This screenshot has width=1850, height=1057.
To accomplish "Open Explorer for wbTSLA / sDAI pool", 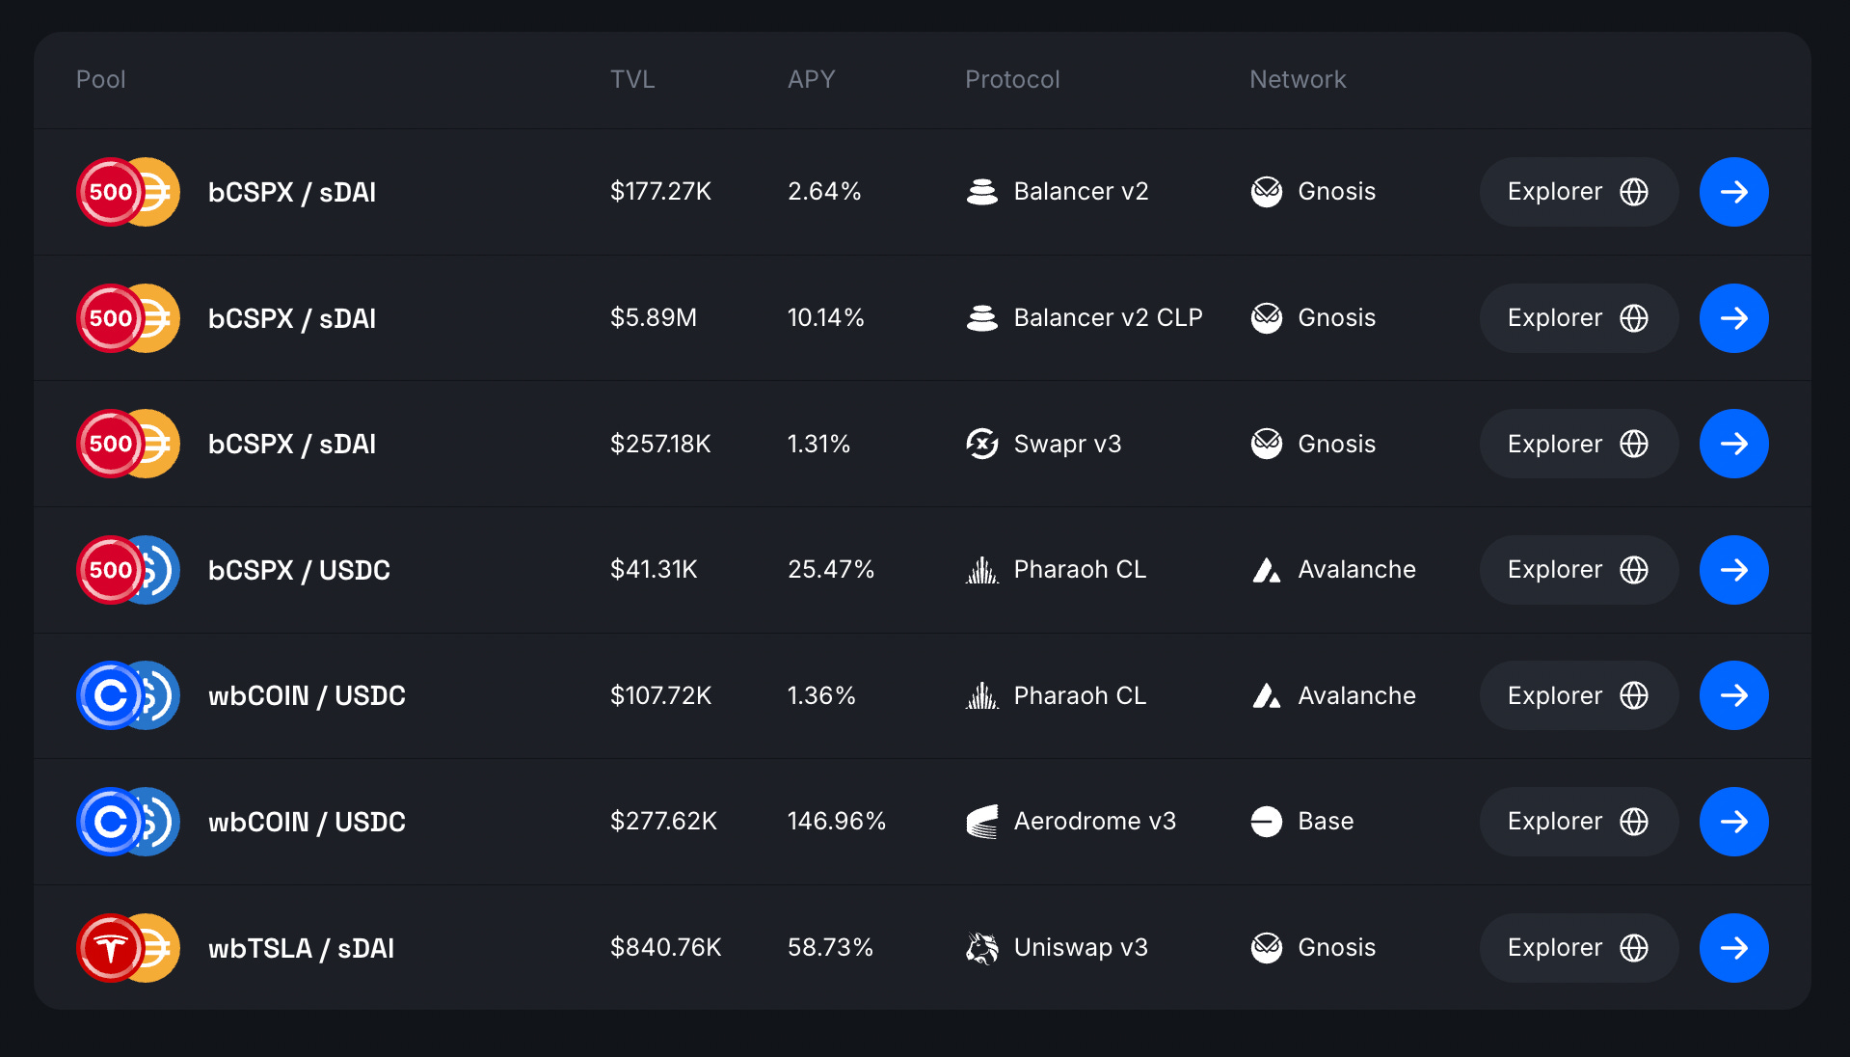I will (1578, 948).
